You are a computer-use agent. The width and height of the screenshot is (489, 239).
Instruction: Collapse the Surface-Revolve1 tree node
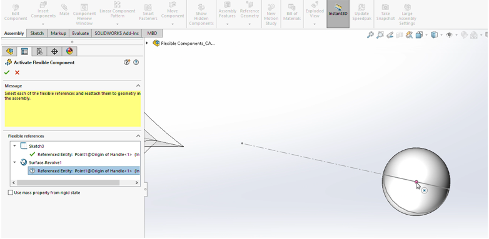14,162
